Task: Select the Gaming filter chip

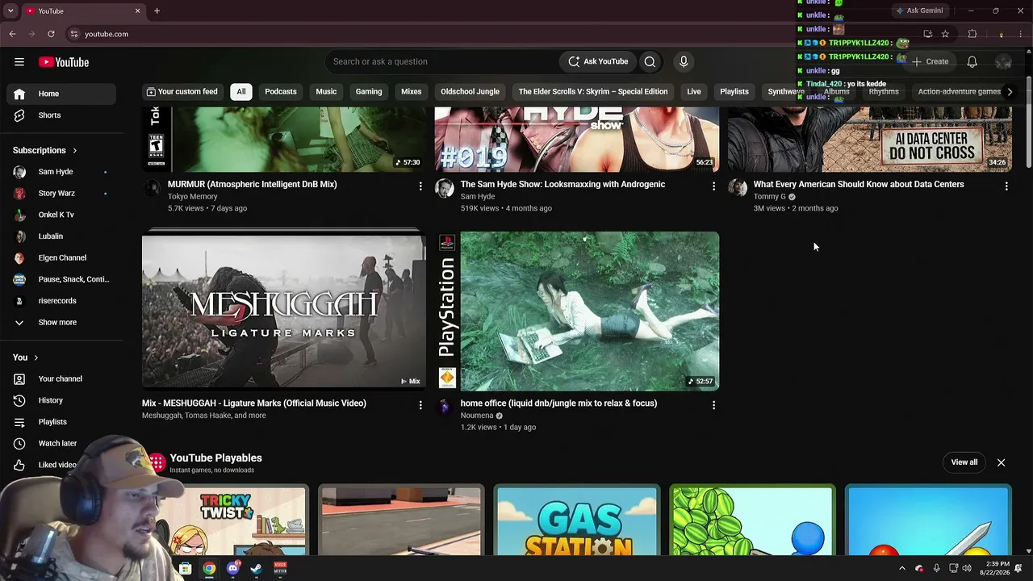Action: click(x=369, y=92)
